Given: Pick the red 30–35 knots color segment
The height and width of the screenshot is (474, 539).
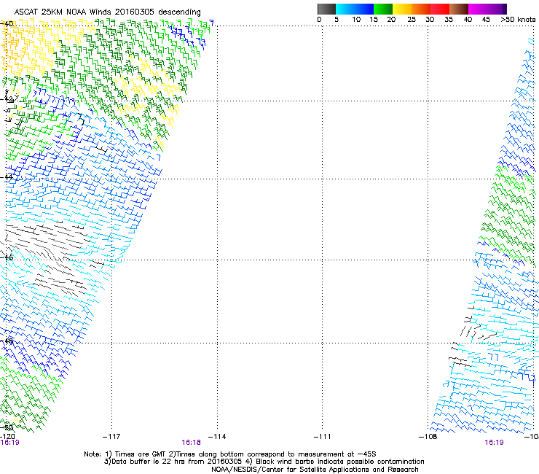Looking at the screenshot, I should coord(440,9).
